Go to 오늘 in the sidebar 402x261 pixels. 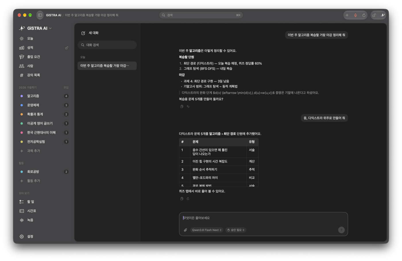point(44,38)
